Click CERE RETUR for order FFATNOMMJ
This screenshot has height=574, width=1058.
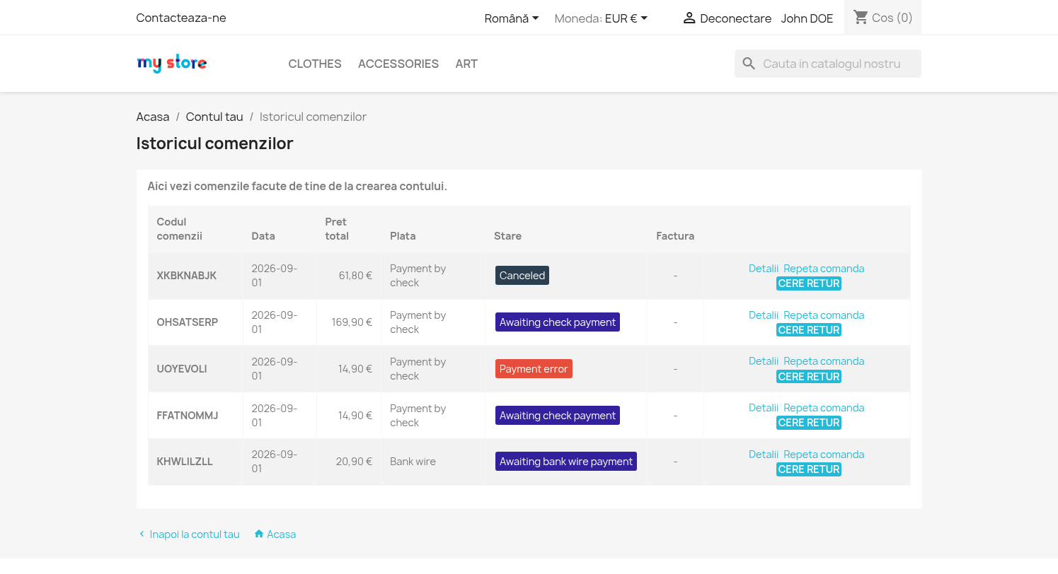[x=809, y=423]
